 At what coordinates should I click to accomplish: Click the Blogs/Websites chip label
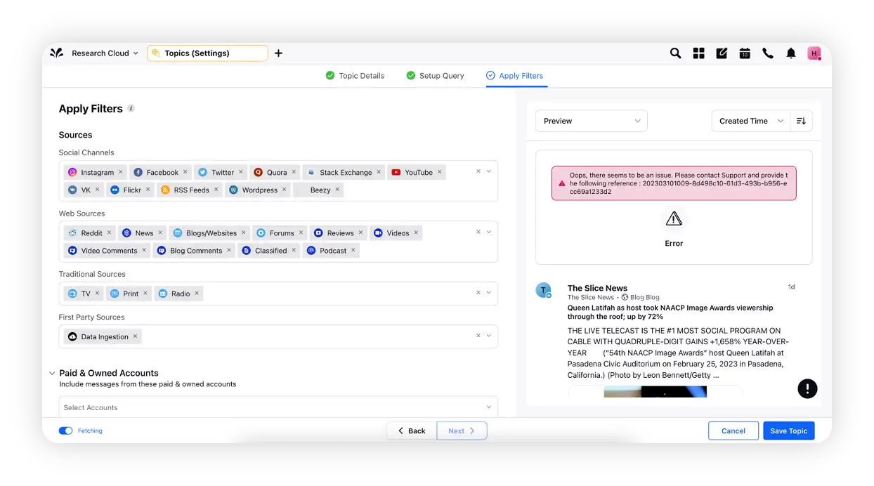click(211, 233)
